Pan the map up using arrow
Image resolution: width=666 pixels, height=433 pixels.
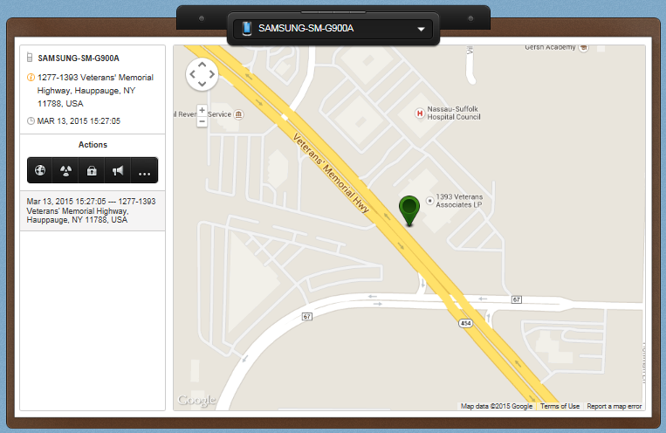203,65
